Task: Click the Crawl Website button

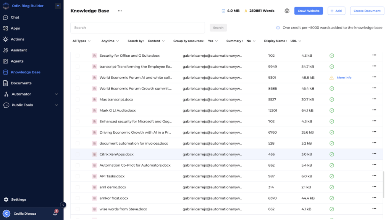Action: (308, 11)
